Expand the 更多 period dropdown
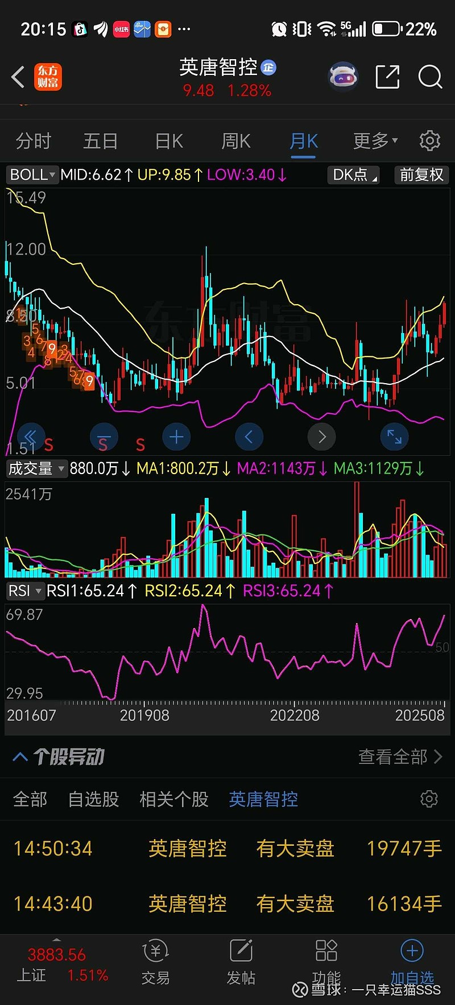Viewport: 455px width, 1005px height. coord(375,140)
